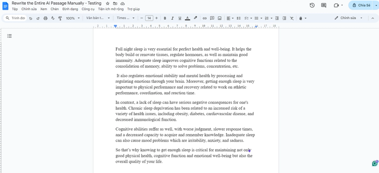This screenshot has height=173, width=379.
Task: Start a video meeting camera icon
Action: point(336,5)
